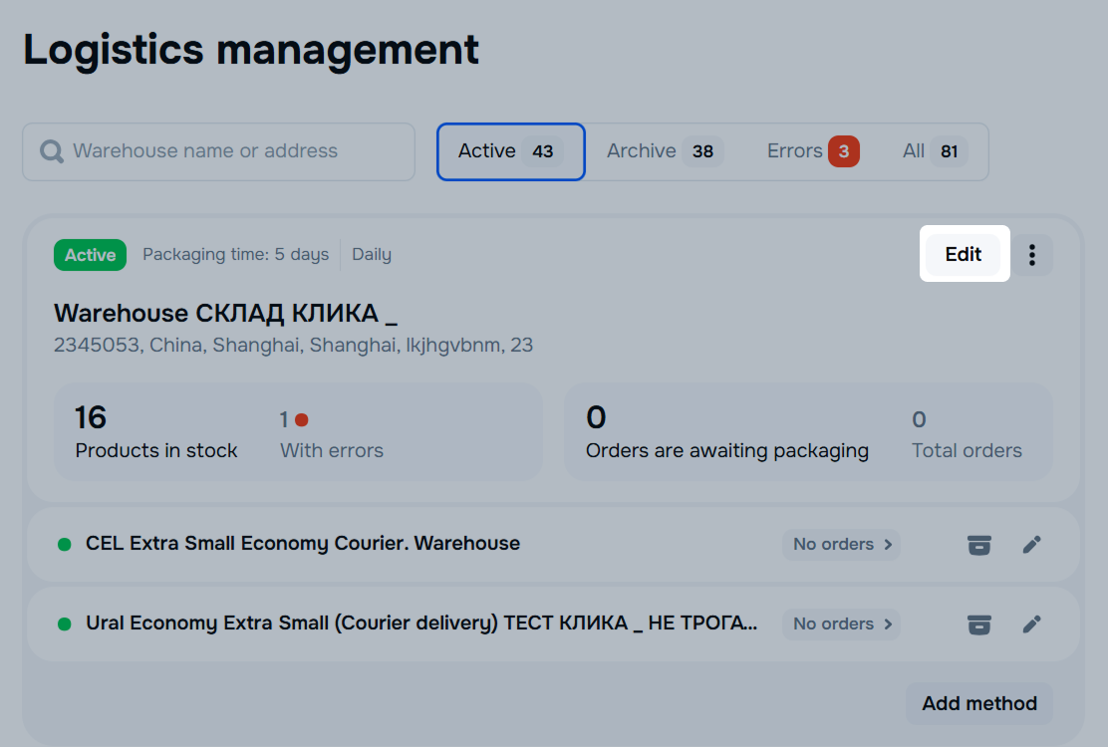Screen dimensions: 1108x747
Task: Open the Errors tab
Action: 812,151
